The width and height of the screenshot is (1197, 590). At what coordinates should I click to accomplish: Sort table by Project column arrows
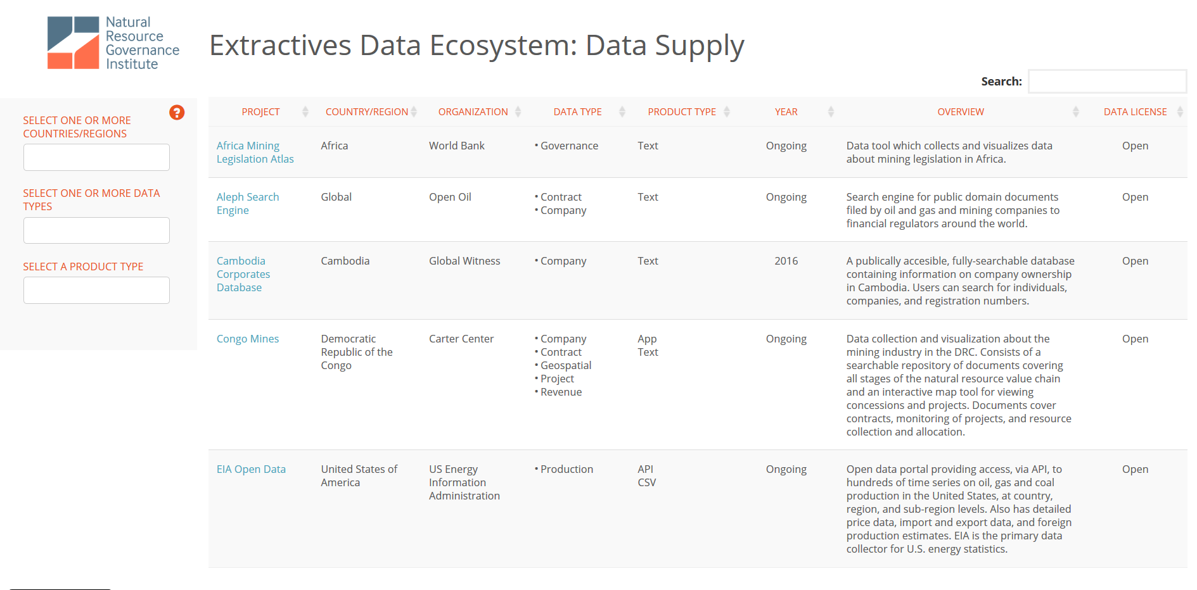[305, 112]
